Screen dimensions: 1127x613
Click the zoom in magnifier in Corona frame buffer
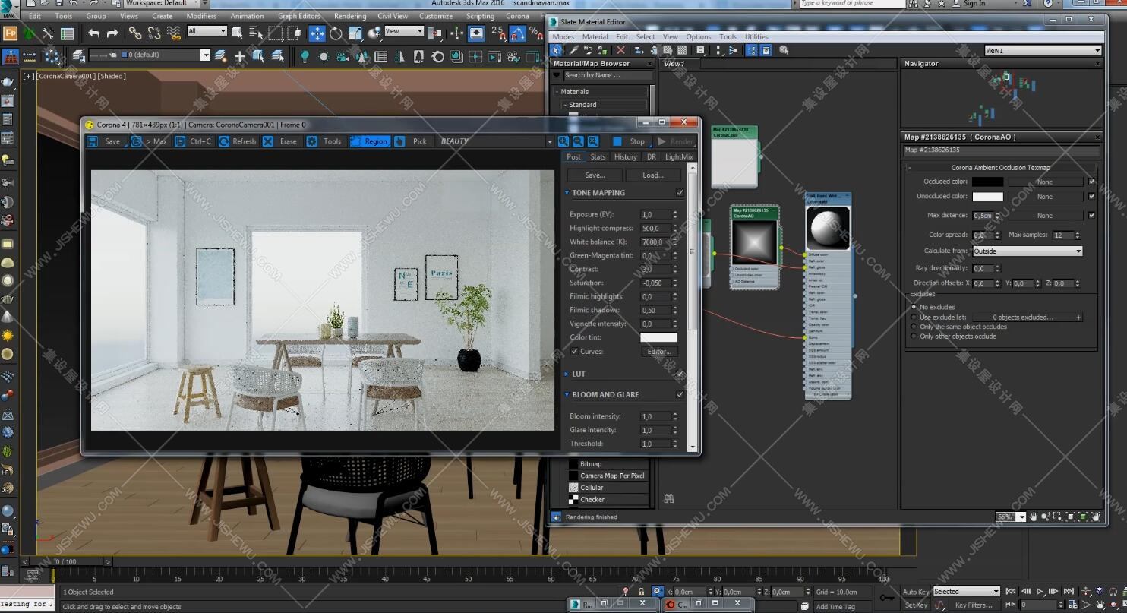tap(563, 141)
